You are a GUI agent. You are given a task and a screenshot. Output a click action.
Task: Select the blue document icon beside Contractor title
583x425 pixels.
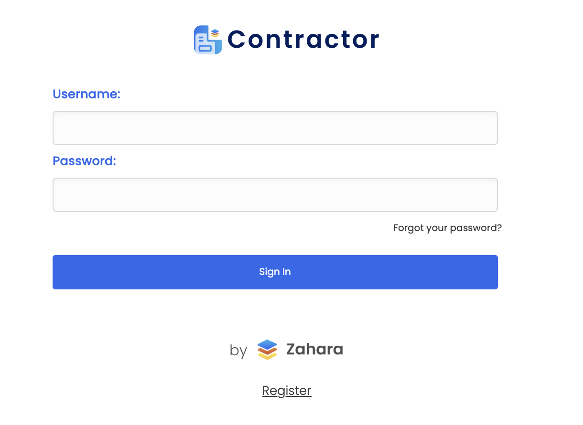(x=207, y=40)
